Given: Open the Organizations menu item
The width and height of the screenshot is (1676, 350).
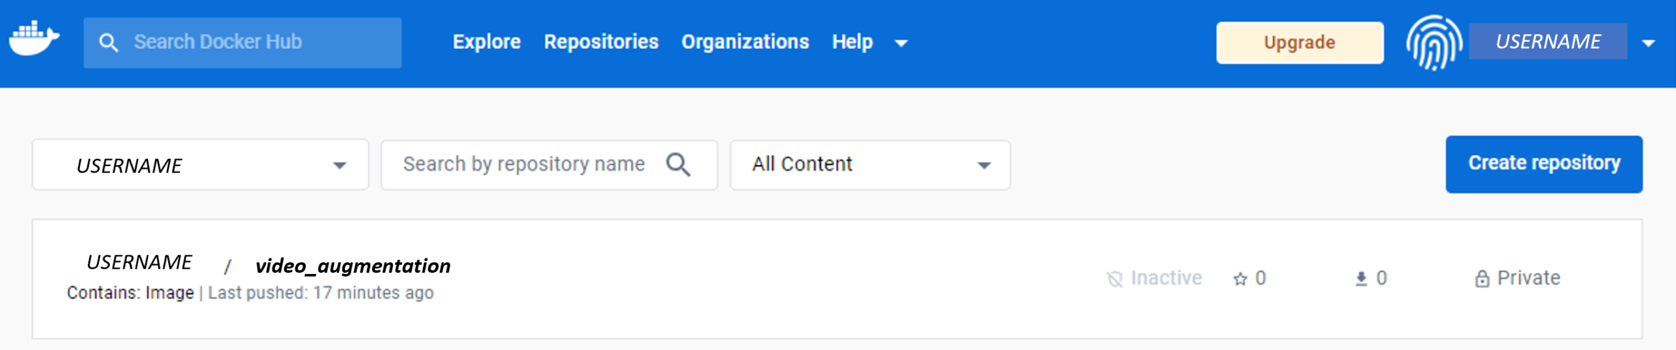Looking at the screenshot, I should click(745, 42).
